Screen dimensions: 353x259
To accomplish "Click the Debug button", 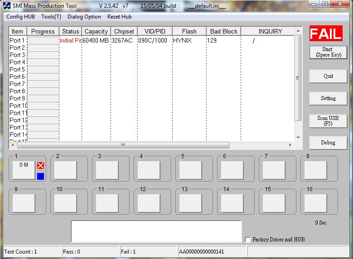I will click(328, 143).
